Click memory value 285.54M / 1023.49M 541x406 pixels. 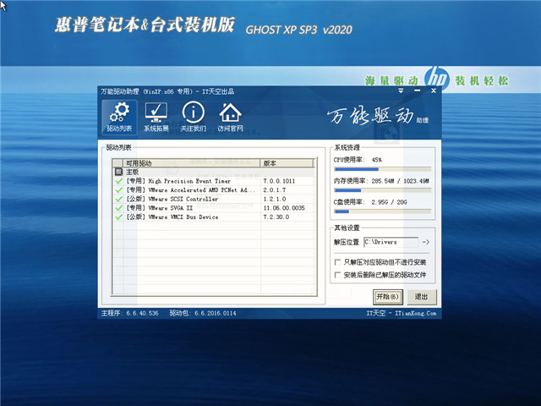[400, 181]
